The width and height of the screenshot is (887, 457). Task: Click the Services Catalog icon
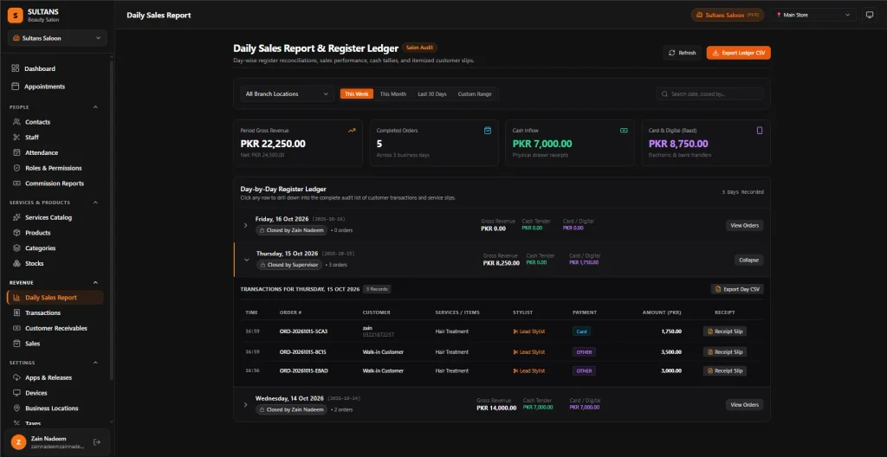click(x=16, y=217)
